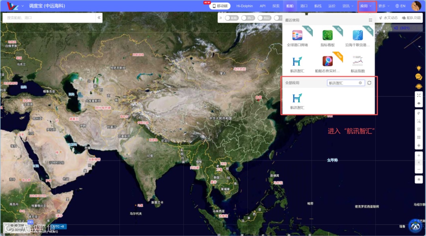Viewport: 426px width, 236px height.
Task: Switch language with the EN button
Action: (x=400, y=6)
